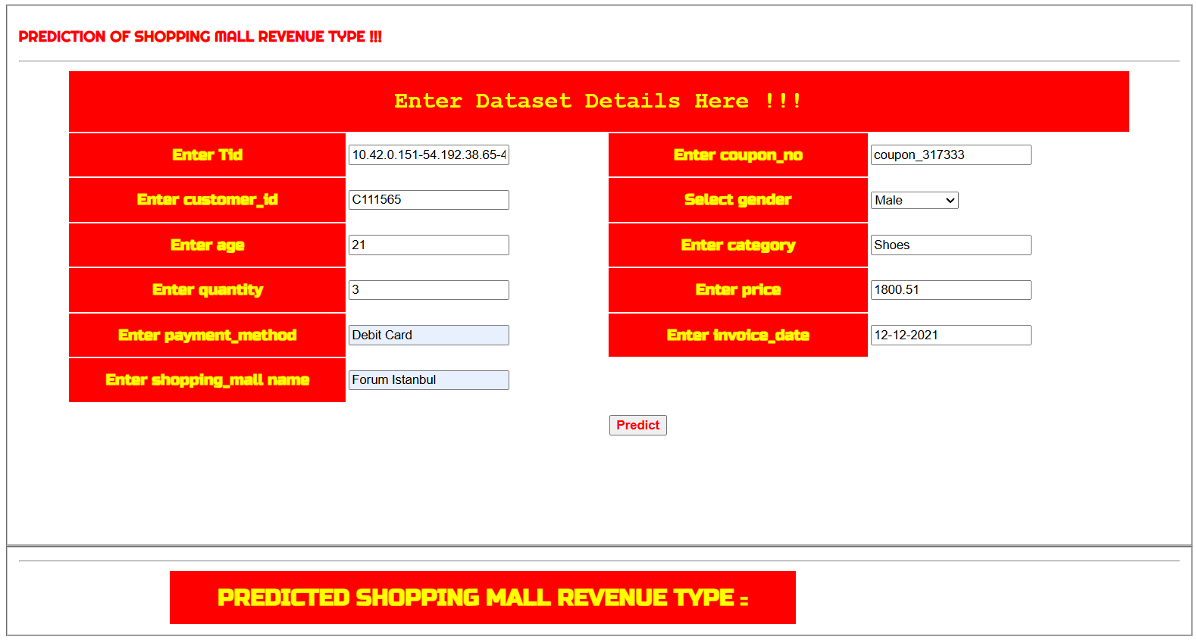The width and height of the screenshot is (1196, 643).
Task: Click the age input showing 21
Action: coord(428,245)
